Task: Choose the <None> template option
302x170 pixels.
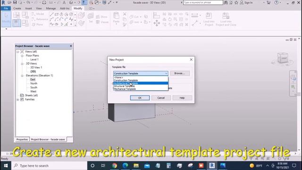Action: (x=141, y=77)
